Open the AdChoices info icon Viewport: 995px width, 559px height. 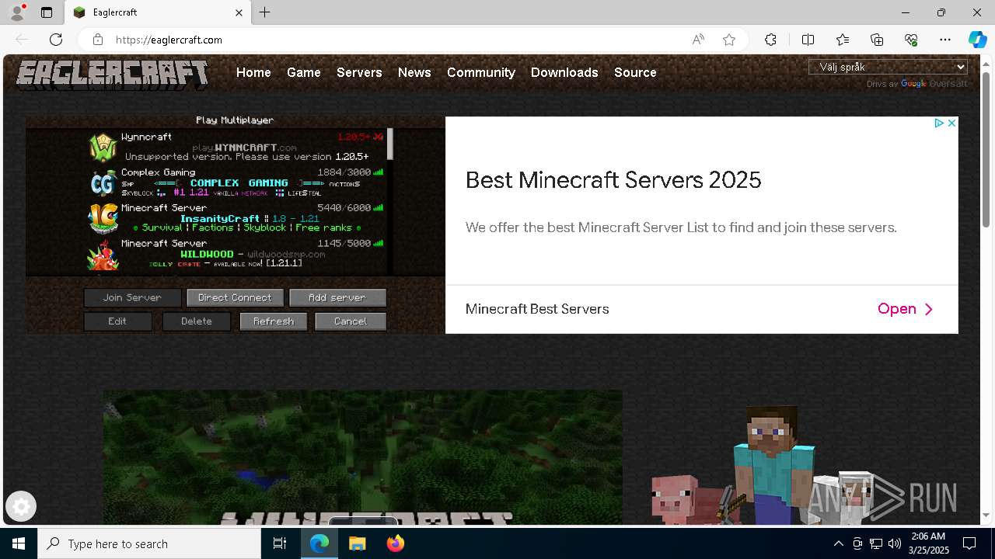point(939,123)
